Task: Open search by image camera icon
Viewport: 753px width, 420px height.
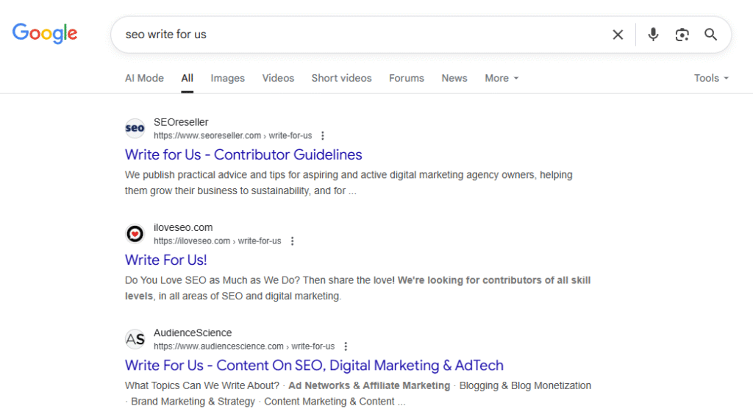Action: (682, 35)
